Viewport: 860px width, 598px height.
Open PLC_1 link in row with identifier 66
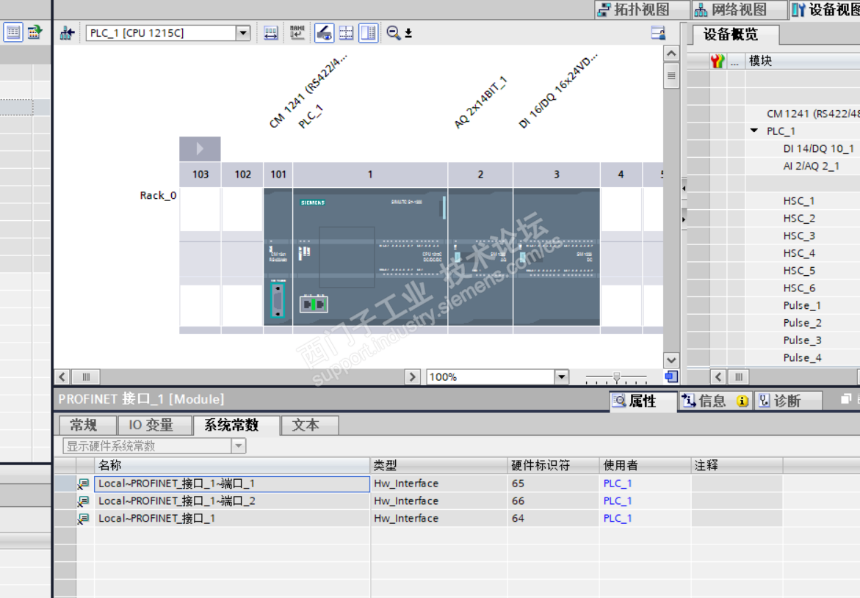click(618, 501)
